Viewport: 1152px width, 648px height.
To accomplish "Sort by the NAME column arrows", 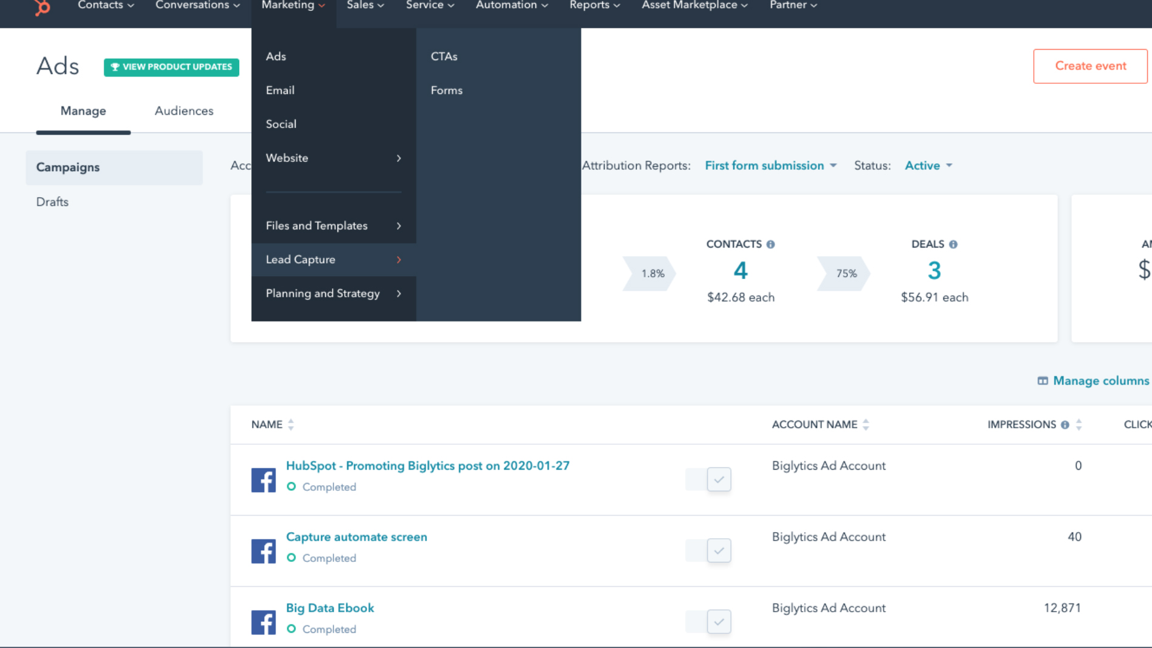I will click(x=291, y=425).
